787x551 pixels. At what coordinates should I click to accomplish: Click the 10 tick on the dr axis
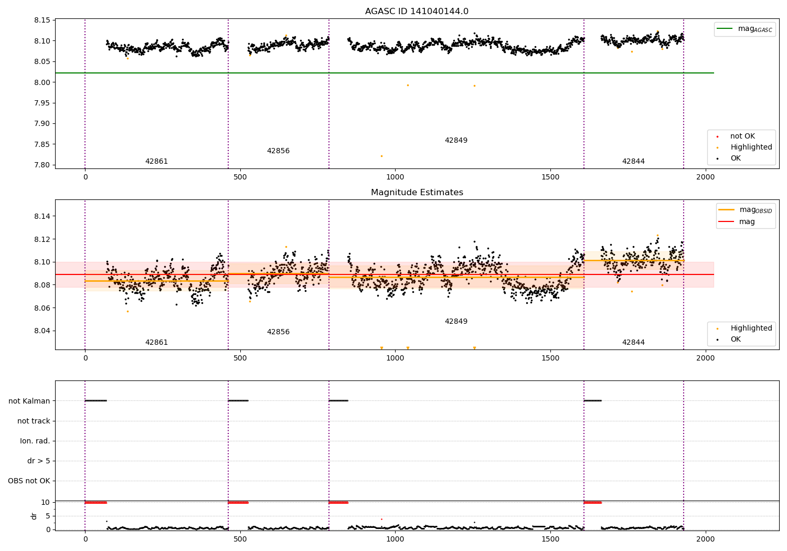tap(46, 503)
